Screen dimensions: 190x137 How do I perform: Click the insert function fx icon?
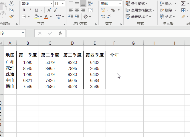click(x=60, y=33)
